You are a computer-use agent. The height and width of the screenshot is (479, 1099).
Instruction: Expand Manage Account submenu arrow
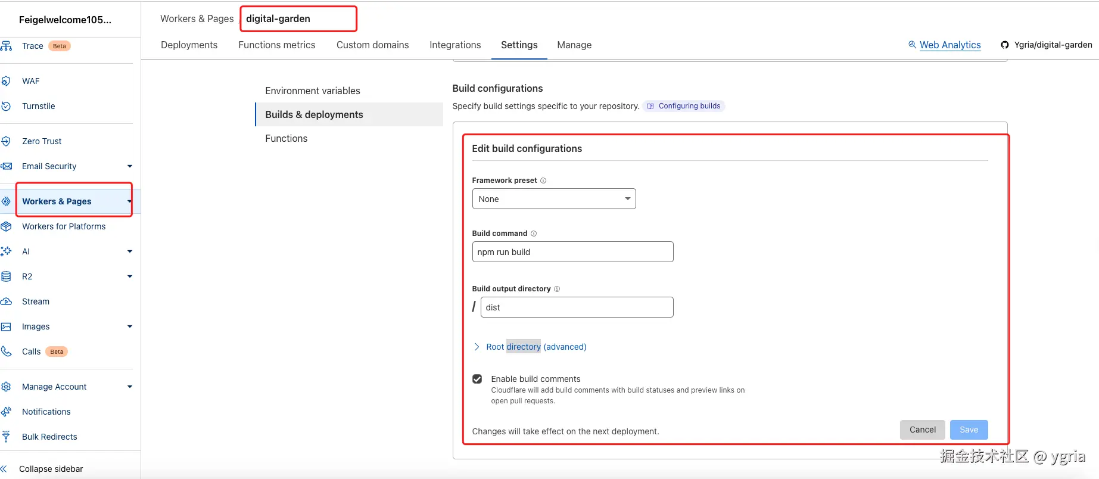130,387
